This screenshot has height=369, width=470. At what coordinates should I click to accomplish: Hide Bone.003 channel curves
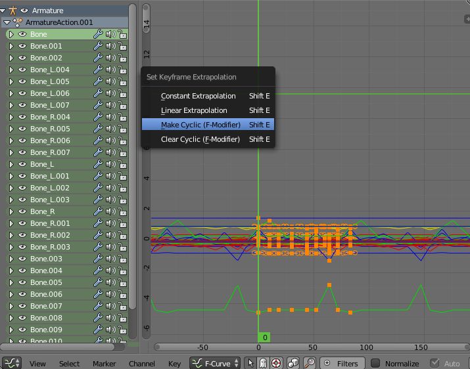pos(22,259)
